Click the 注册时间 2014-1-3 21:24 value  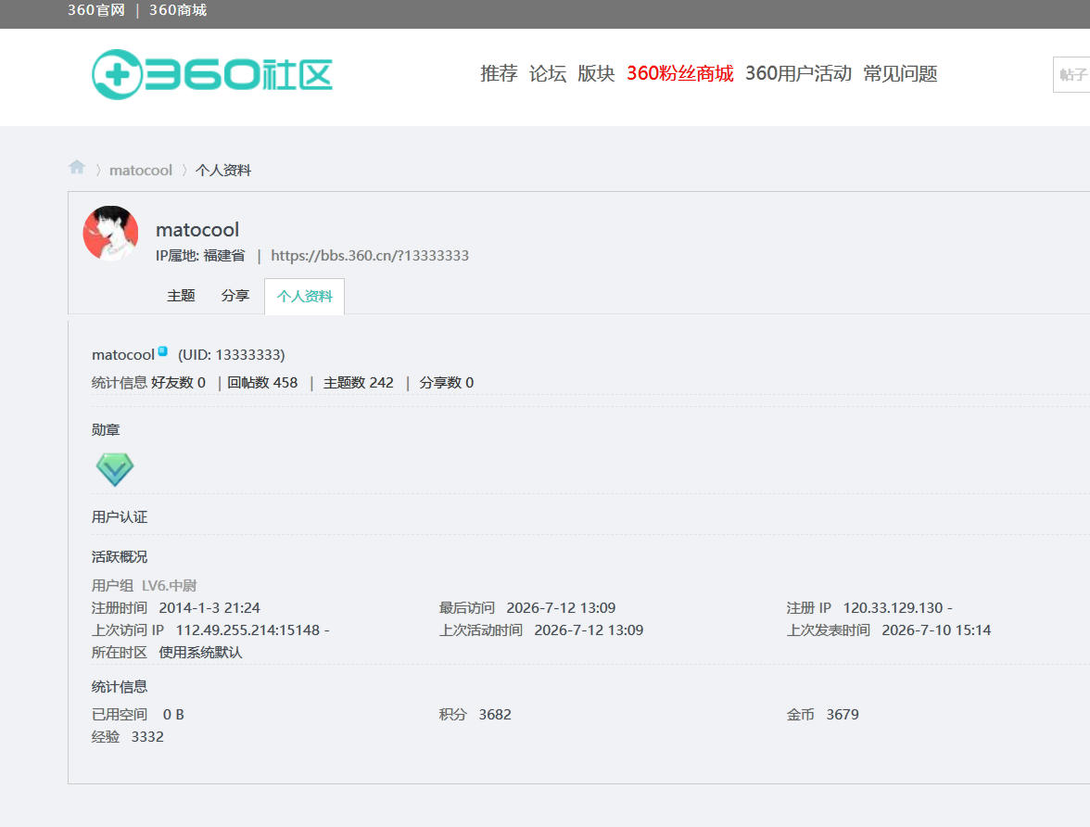click(209, 608)
